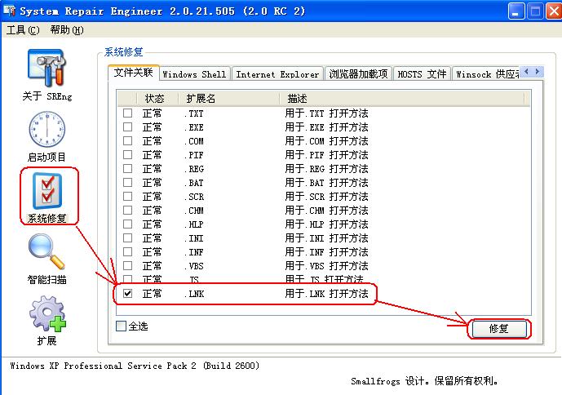Open the 帮助(H) menu
Viewport: 562px width, 395px height.
(x=67, y=30)
